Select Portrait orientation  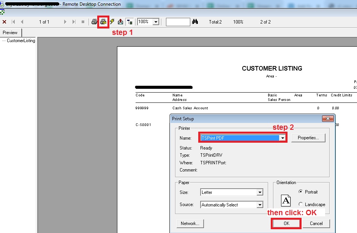pyautogui.click(x=301, y=192)
